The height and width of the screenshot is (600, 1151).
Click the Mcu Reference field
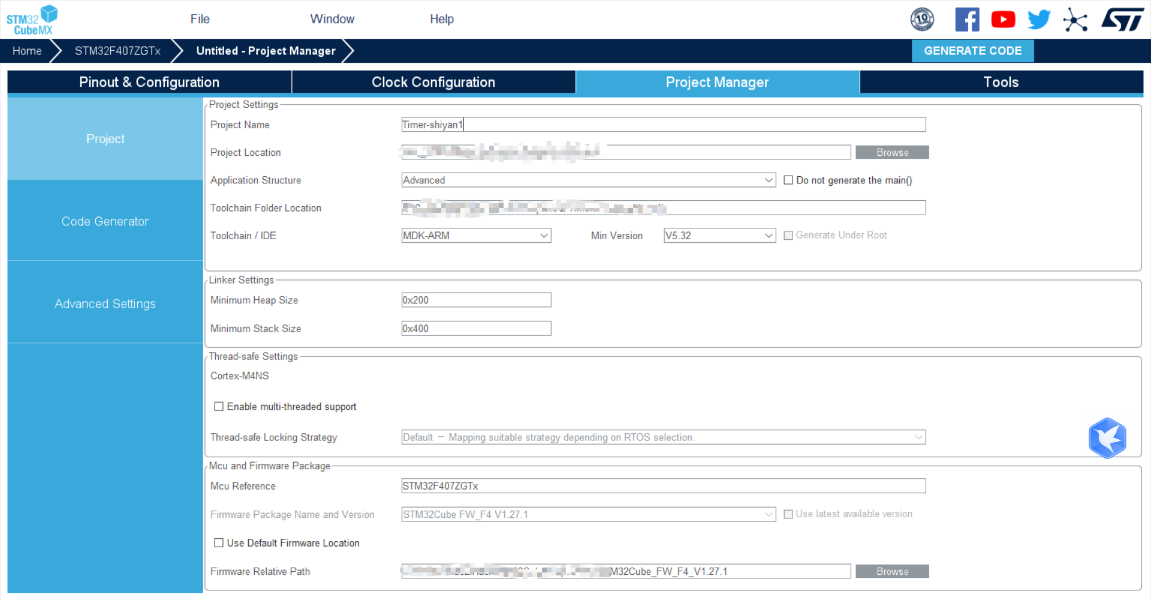664,486
